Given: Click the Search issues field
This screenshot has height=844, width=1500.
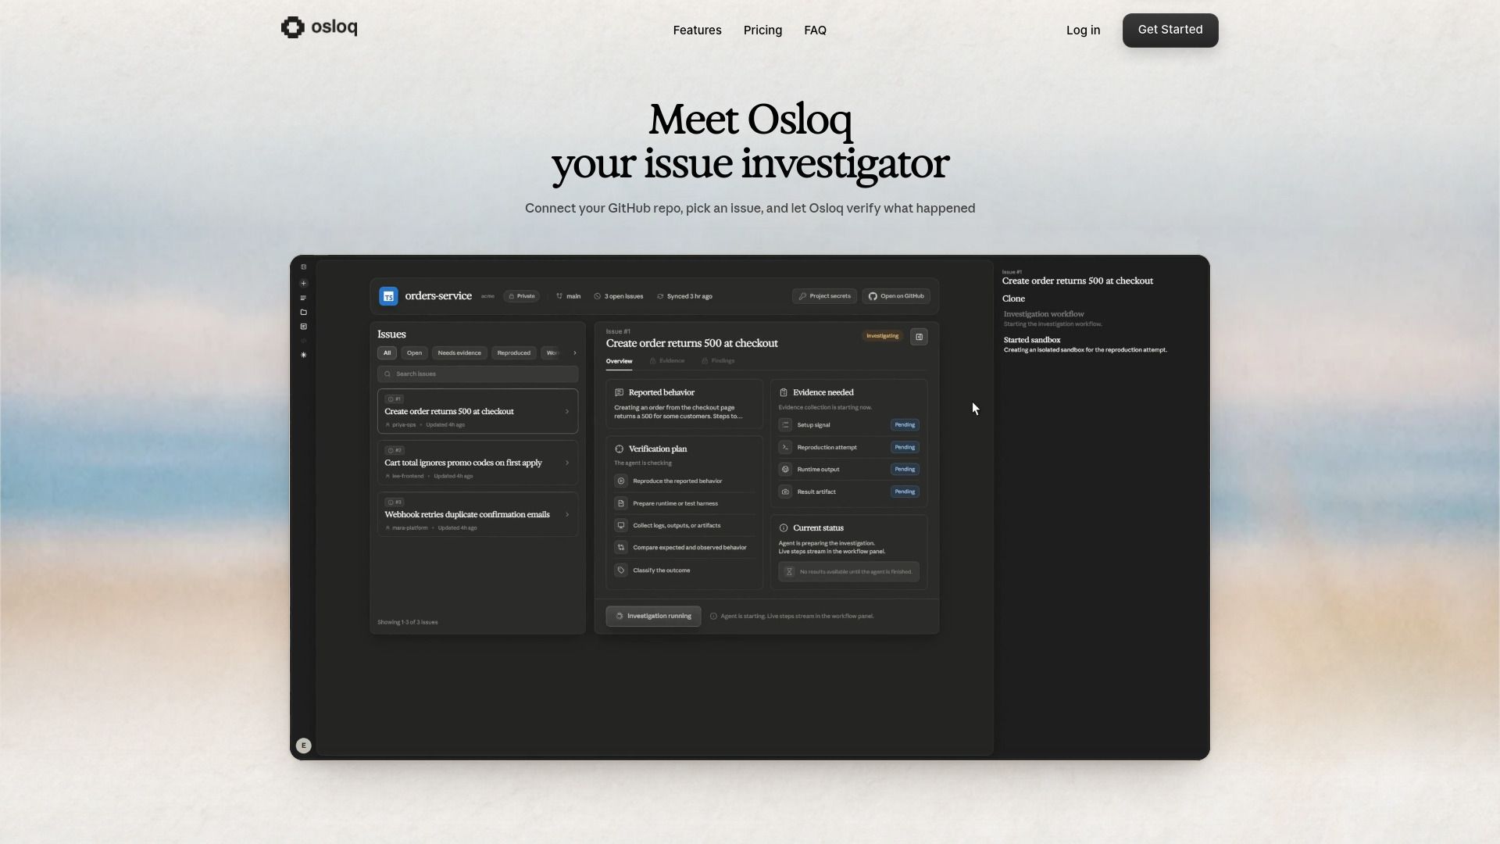Looking at the screenshot, I should coord(477,374).
